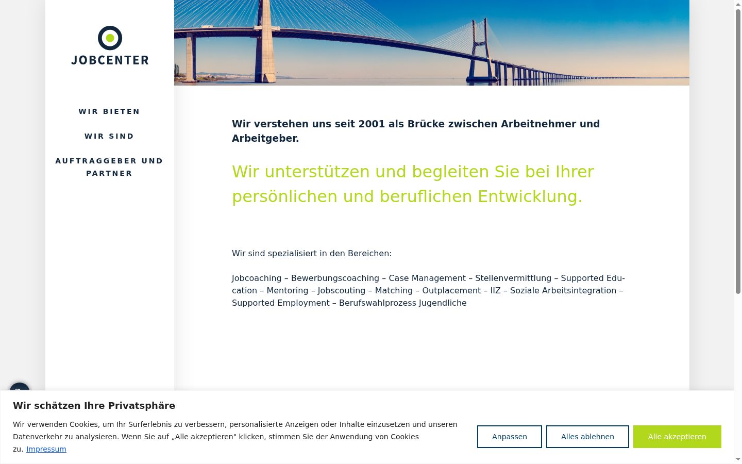Click the Anpassen cookie button

[x=510, y=437]
